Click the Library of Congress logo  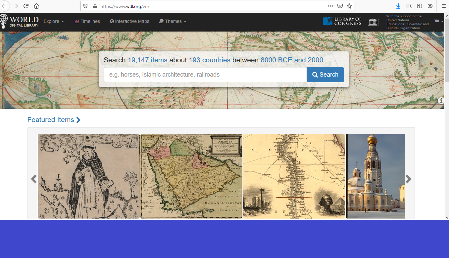pos(342,22)
